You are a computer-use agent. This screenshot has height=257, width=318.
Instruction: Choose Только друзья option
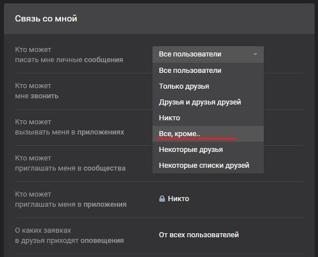(208, 86)
